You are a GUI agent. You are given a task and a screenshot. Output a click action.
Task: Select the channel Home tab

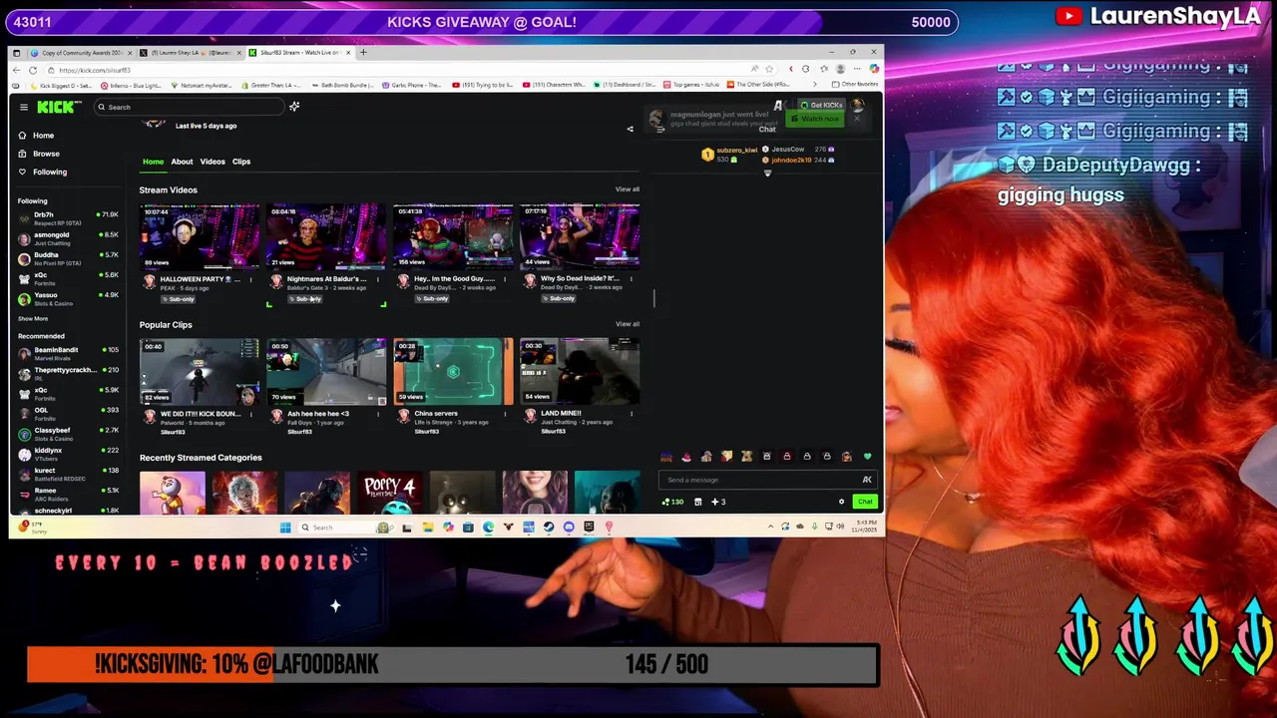point(153,162)
